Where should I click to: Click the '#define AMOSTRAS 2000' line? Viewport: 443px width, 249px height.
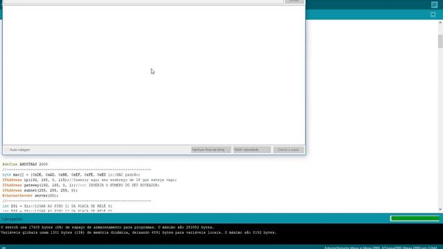click(x=25, y=165)
